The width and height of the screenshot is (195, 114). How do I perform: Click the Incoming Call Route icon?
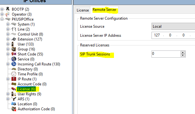pos(14,64)
